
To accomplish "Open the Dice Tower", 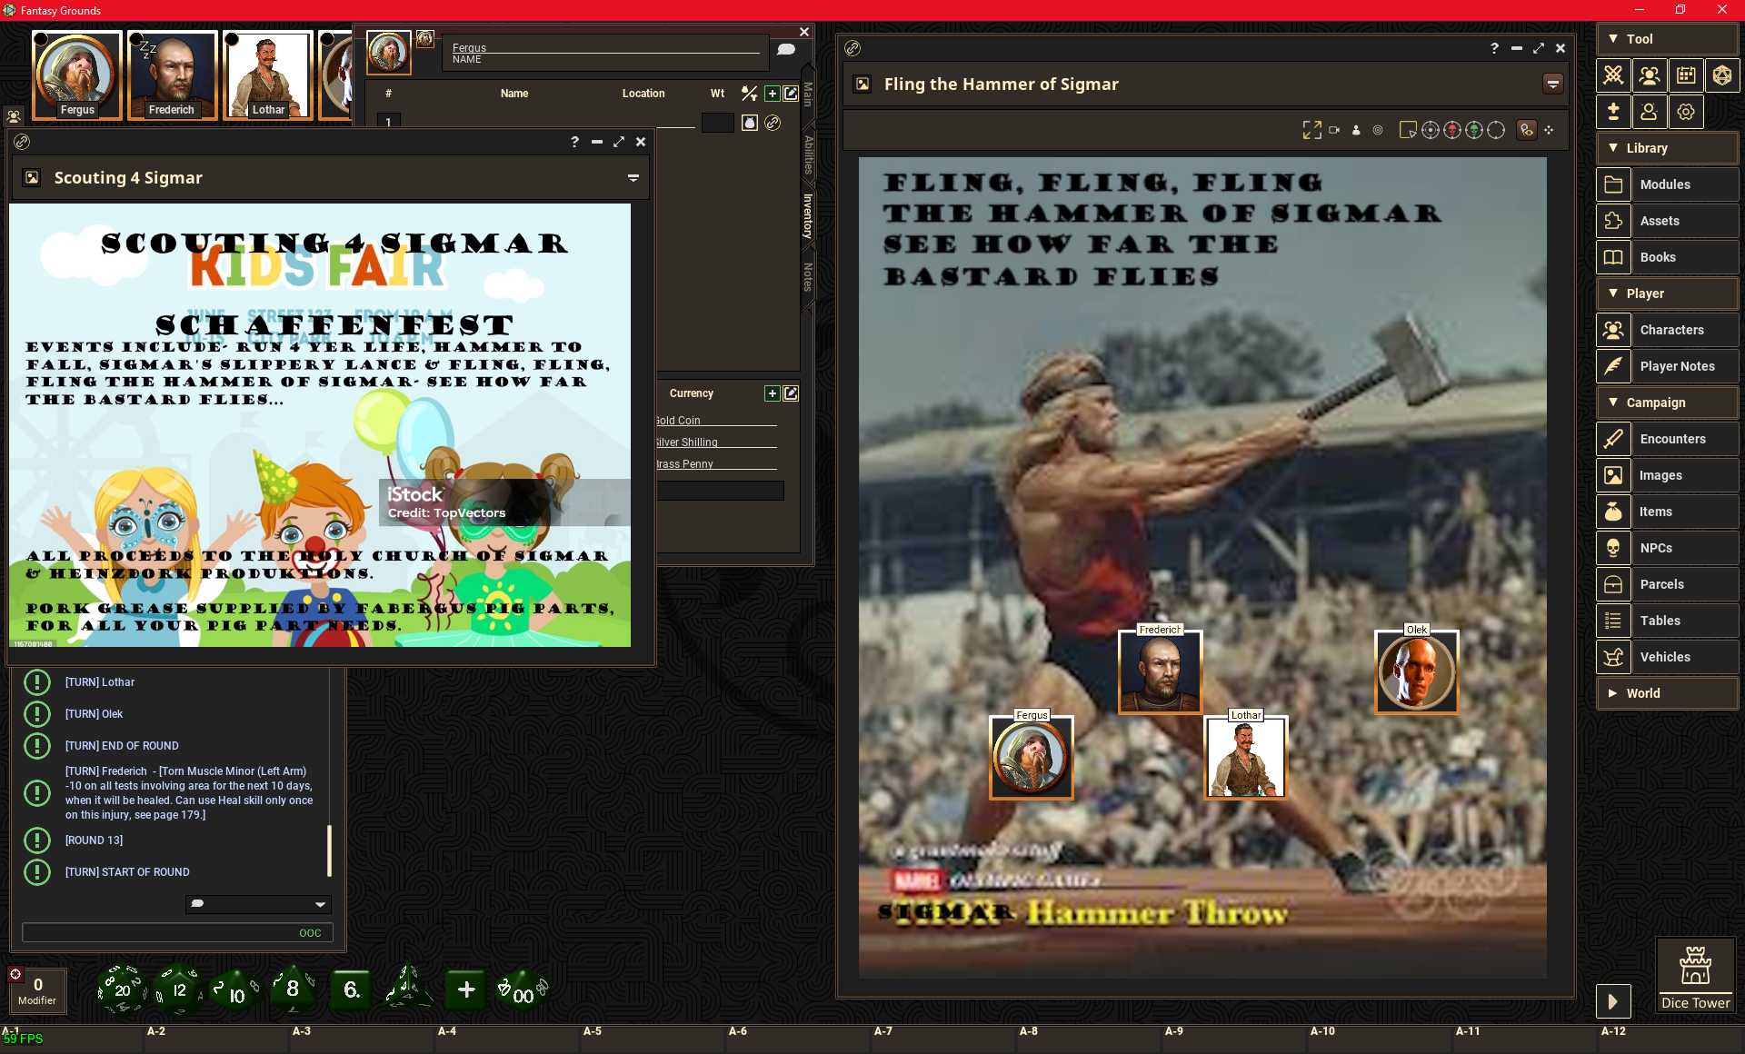I will [1695, 976].
